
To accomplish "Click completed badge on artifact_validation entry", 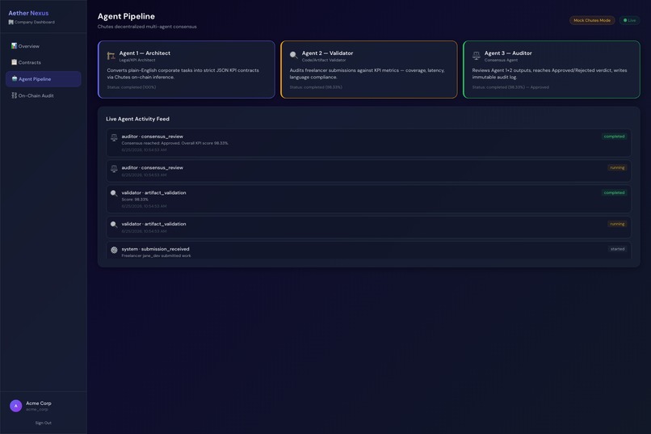I will (614, 192).
